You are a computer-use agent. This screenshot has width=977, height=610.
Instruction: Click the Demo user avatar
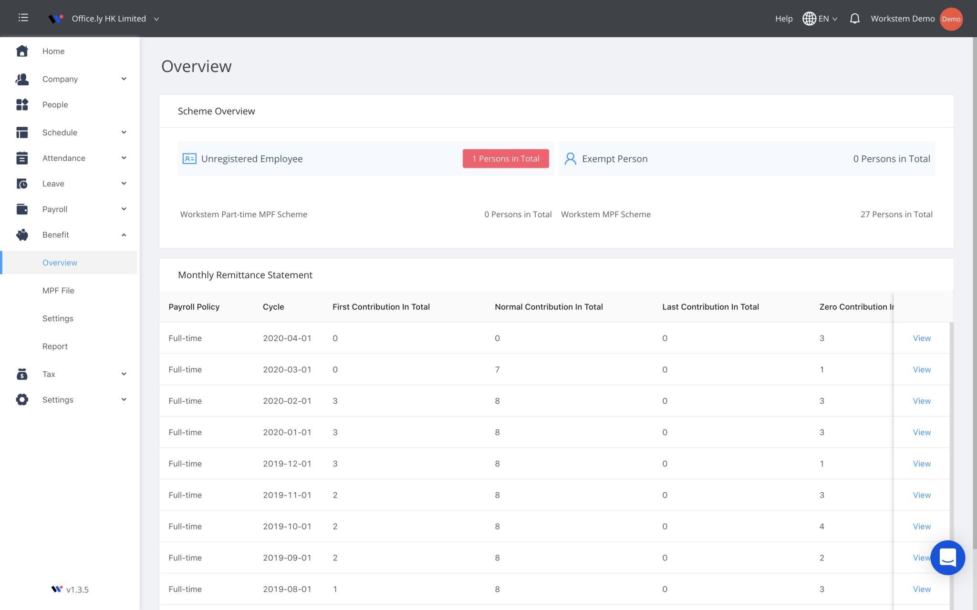(951, 19)
